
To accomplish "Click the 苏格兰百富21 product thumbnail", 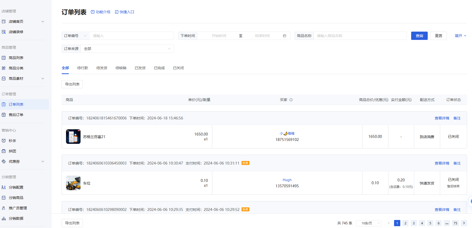I will point(73,137).
